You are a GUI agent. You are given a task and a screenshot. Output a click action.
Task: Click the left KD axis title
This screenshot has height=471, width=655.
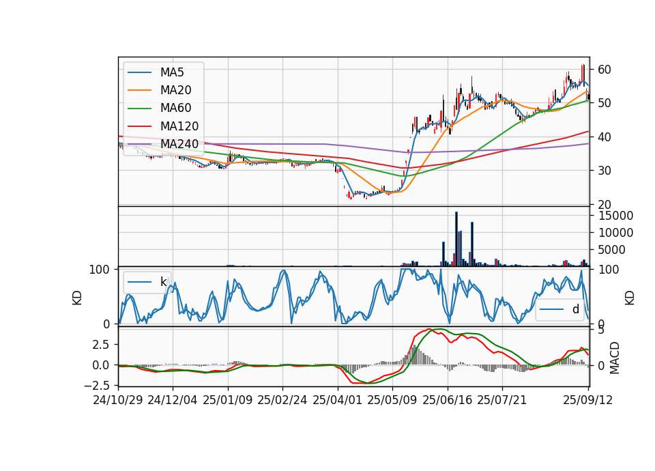coord(77,298)
